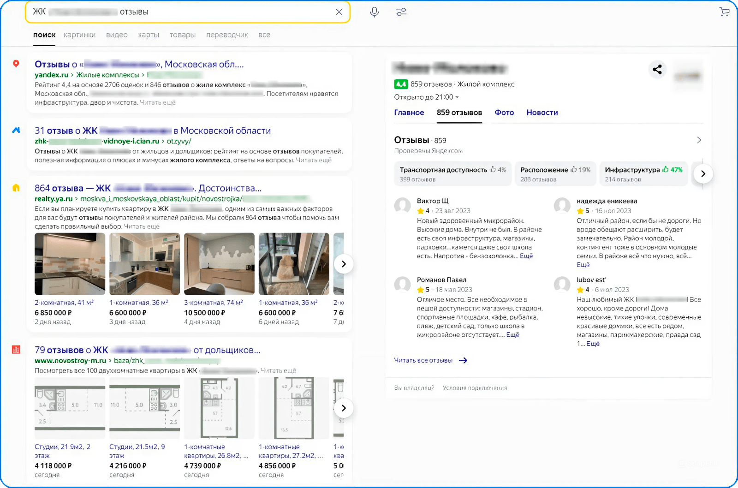
Task: Open the shopping cart icon
Action: (724, 12)
